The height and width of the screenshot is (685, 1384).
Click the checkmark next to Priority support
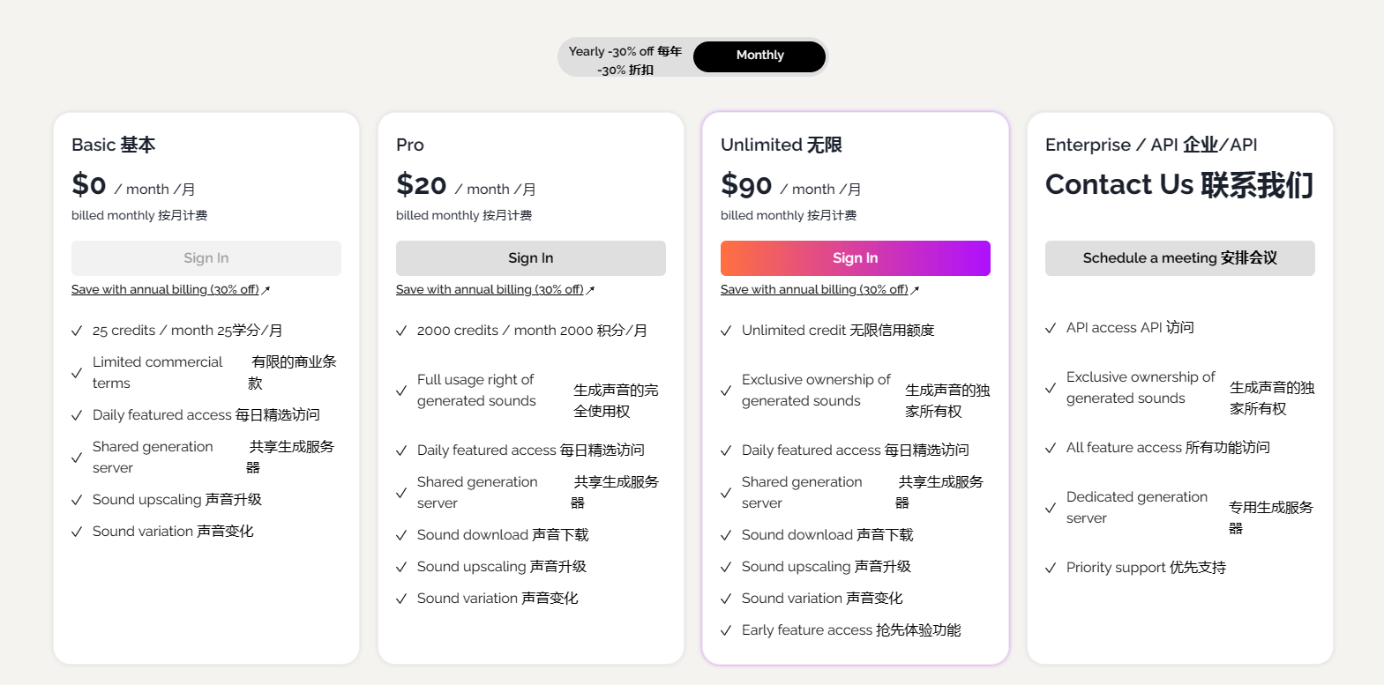click(x=1051, y=567)
